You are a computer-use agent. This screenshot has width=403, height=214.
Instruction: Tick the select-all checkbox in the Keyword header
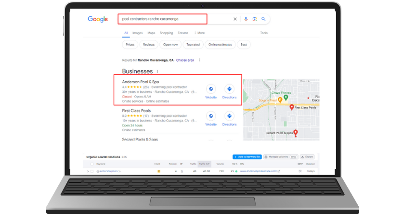tap(92, 164)
